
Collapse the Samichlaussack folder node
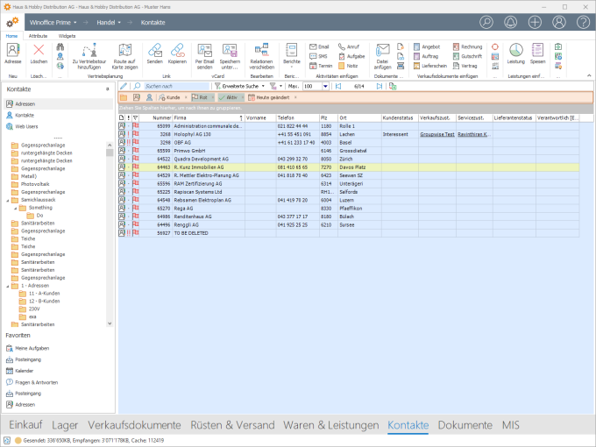pyautogui.click(x=8, y=201)
